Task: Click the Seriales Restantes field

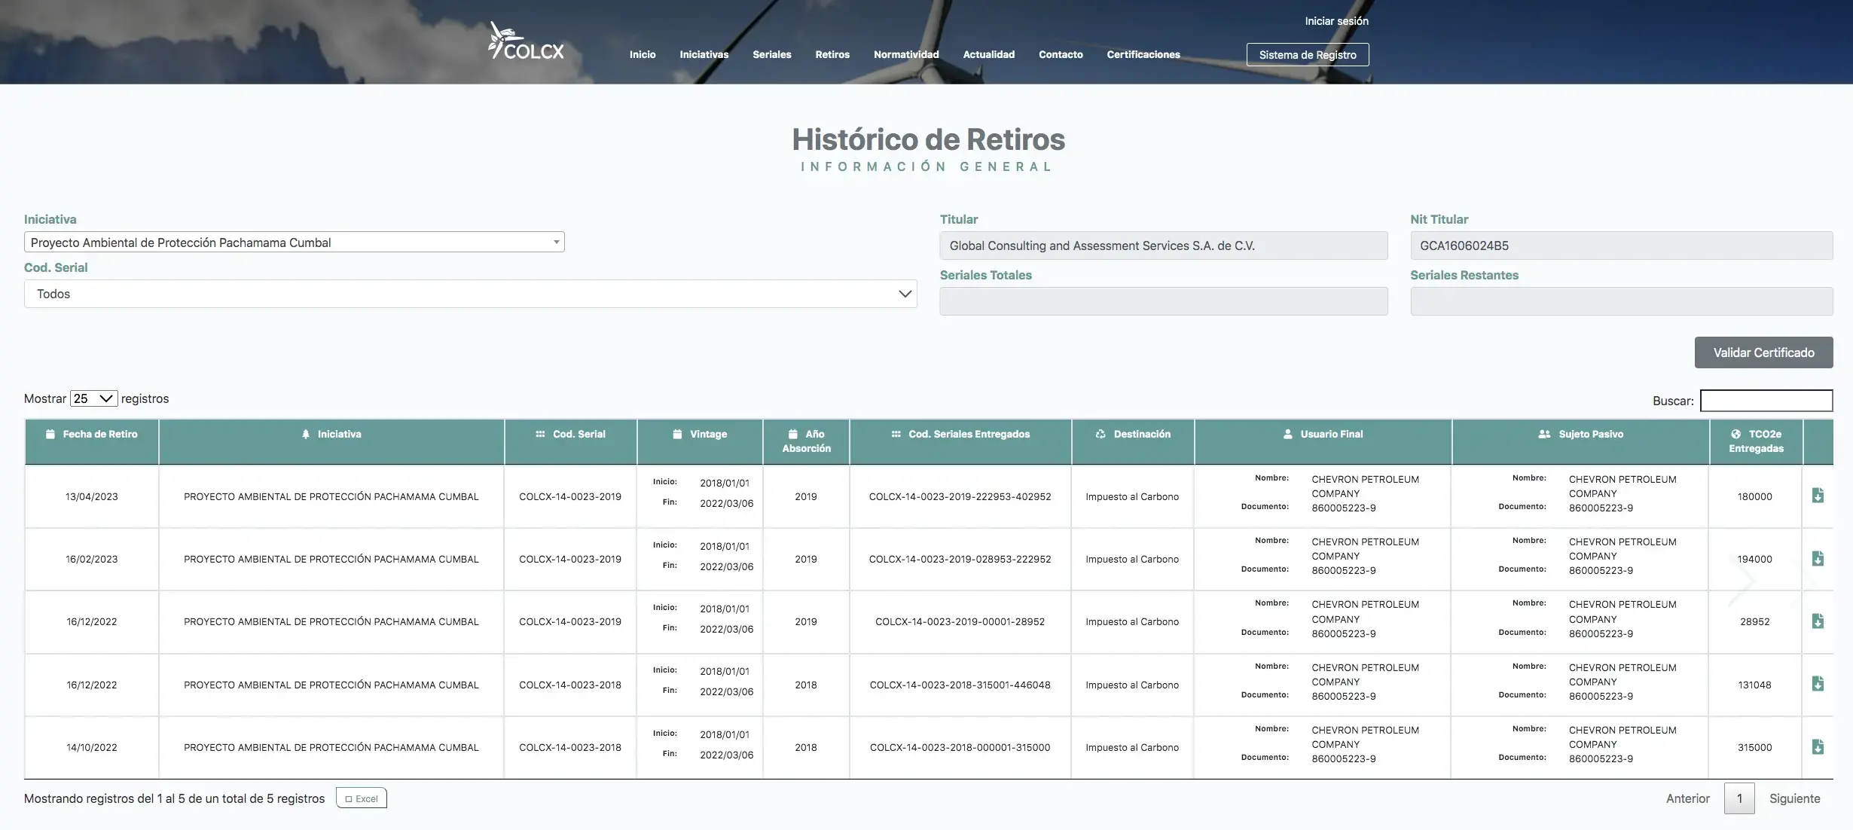Action: pos(1621,301)
